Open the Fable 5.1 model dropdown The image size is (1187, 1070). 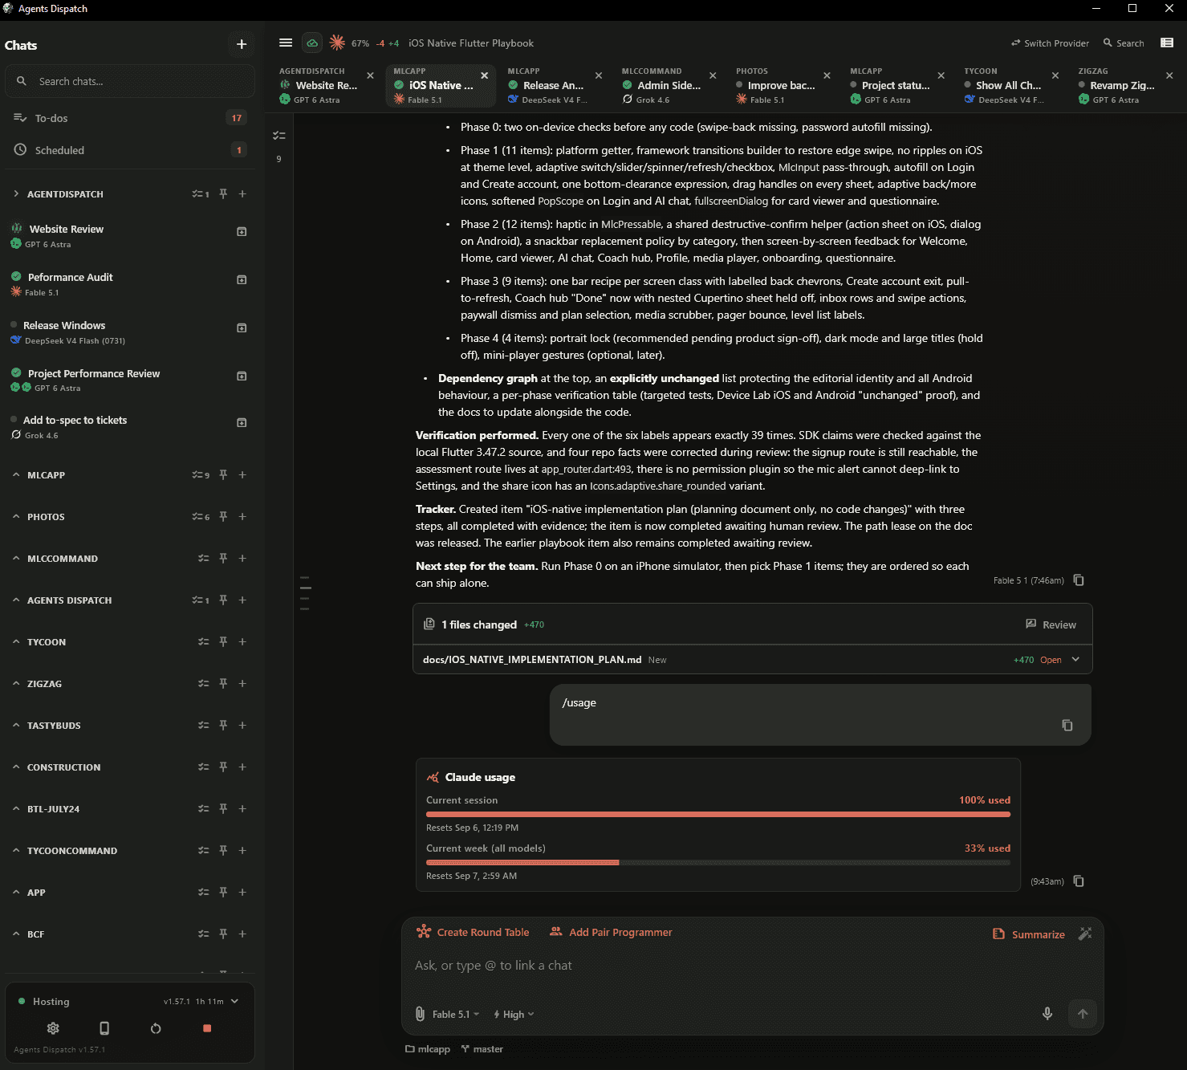[x=455, y=1015]
